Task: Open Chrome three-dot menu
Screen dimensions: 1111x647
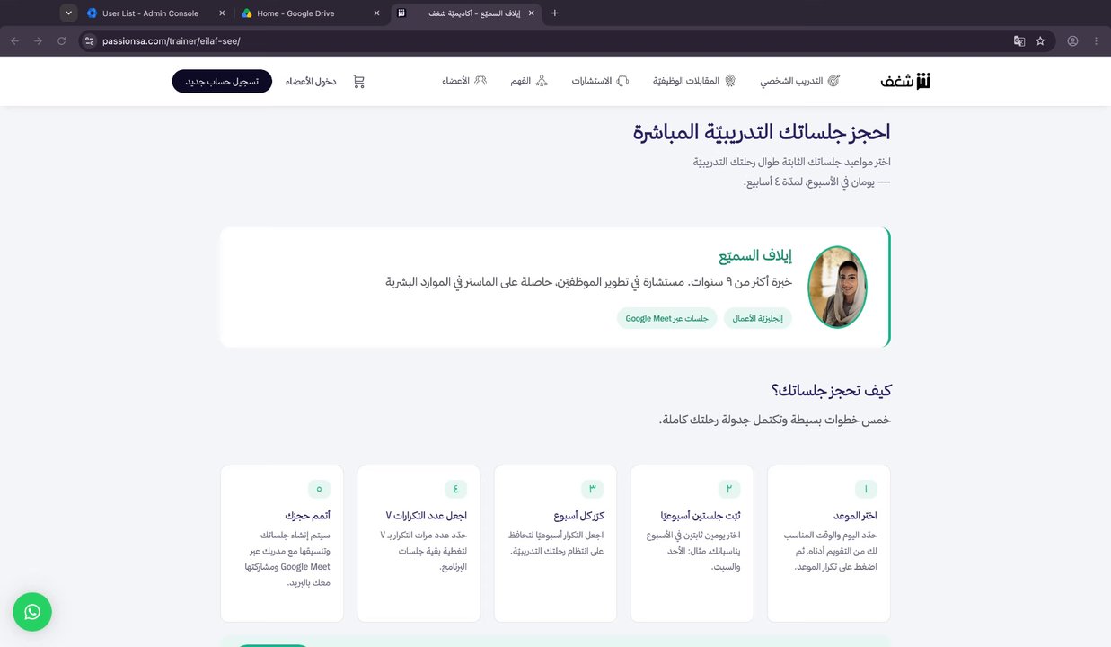Action: pyautogui.click(x=1096, y=40)
